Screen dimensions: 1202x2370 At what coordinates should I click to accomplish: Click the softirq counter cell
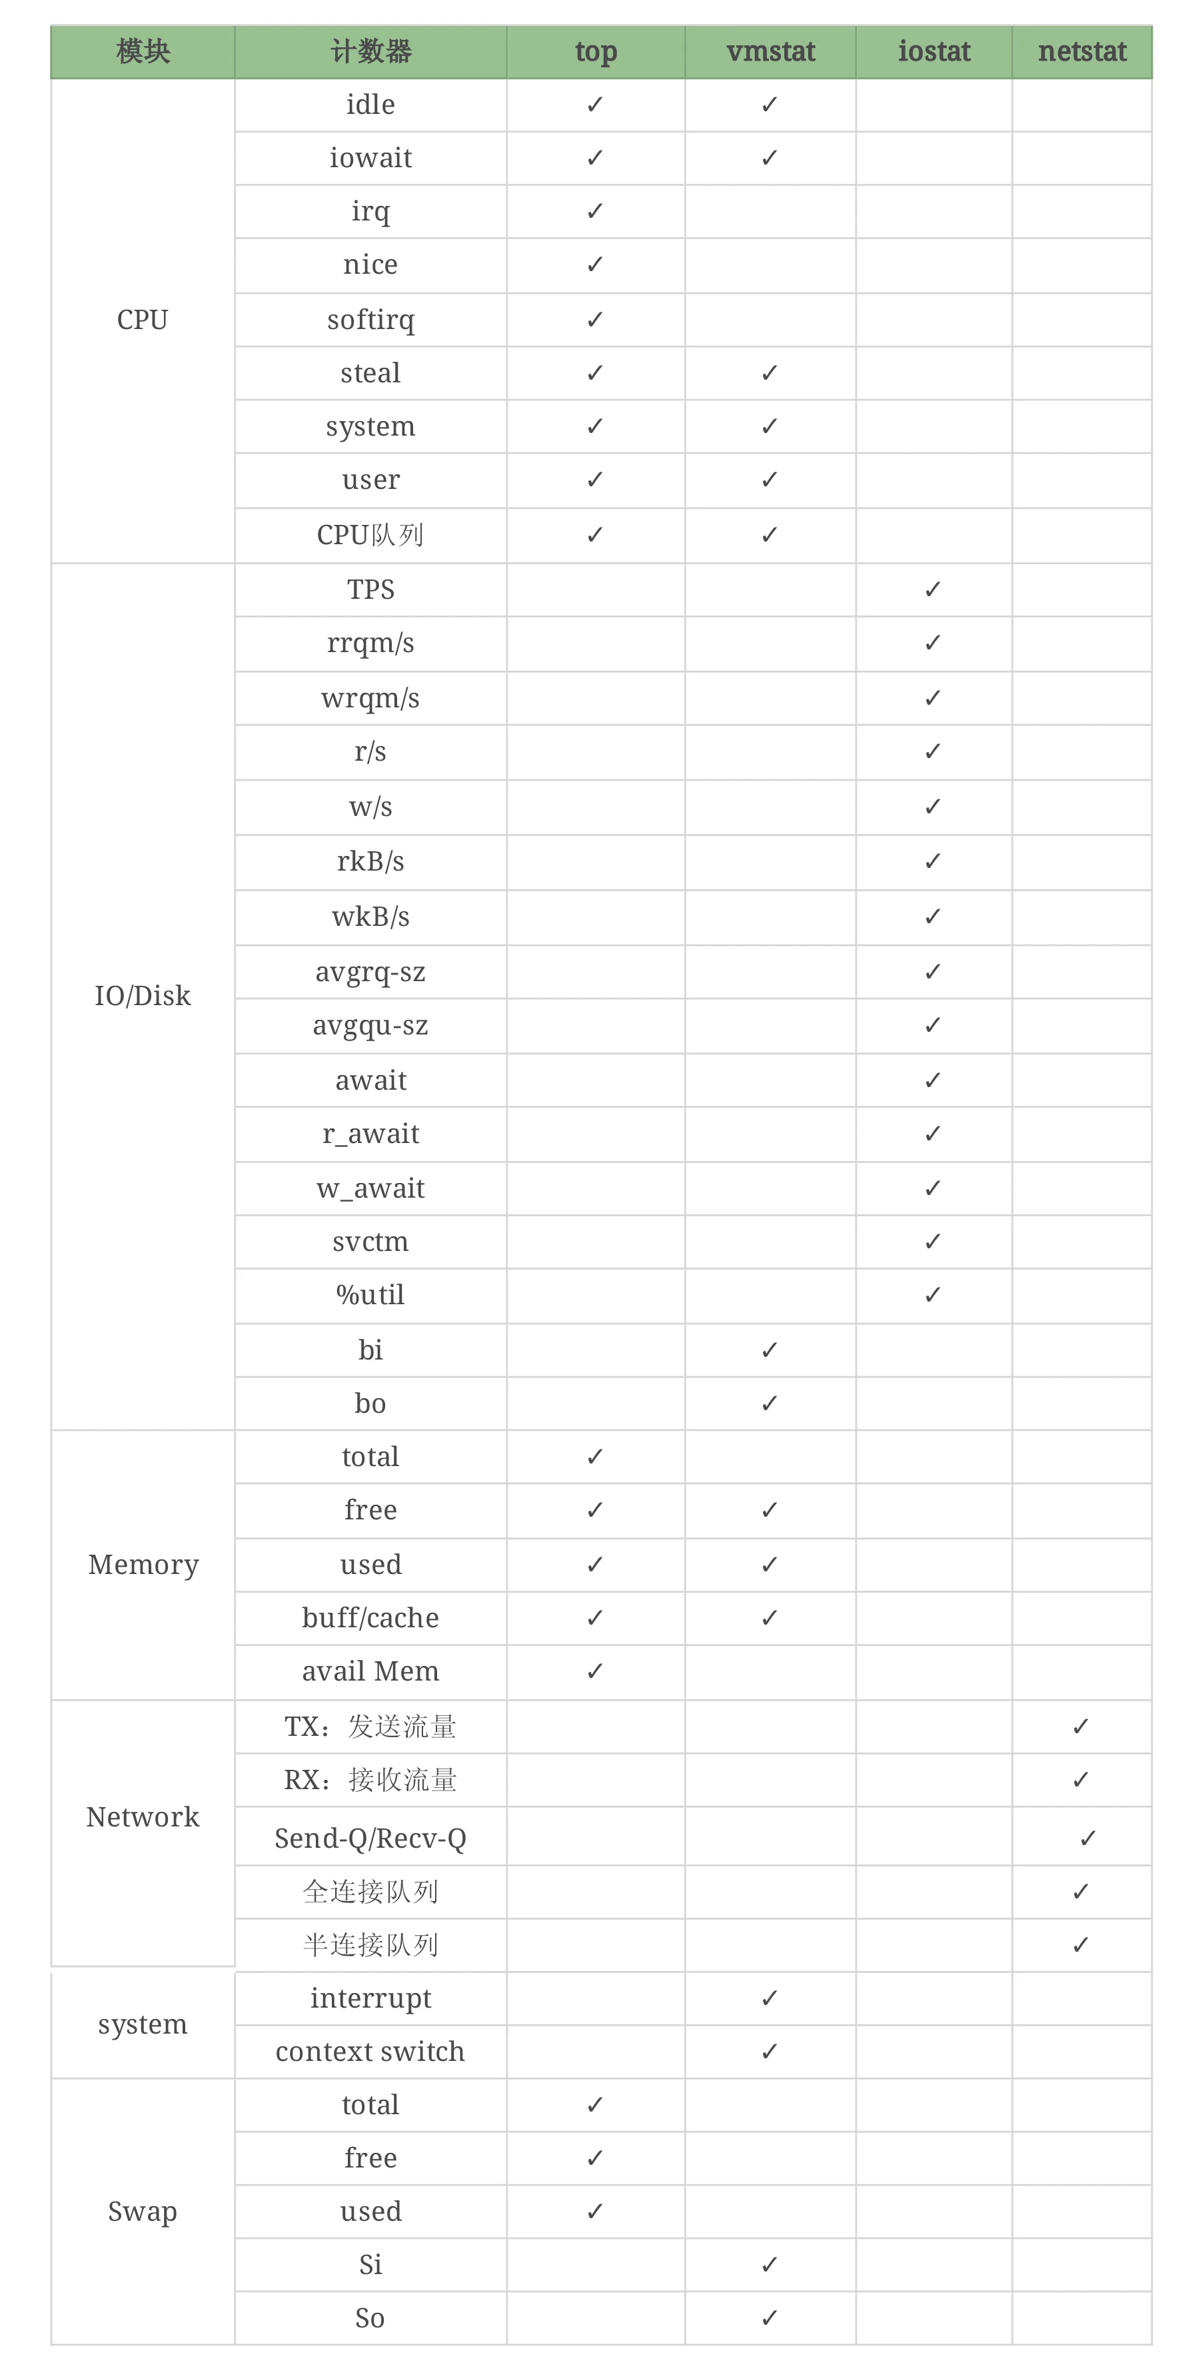(x=371, y=319)
